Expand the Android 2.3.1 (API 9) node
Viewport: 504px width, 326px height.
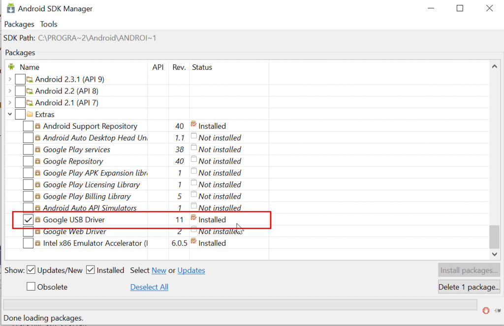10,79
